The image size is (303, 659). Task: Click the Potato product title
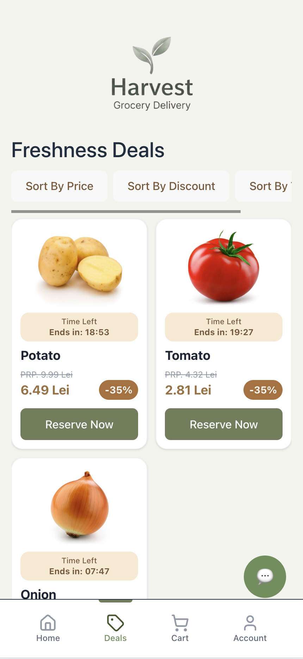[x=41, y=355]
